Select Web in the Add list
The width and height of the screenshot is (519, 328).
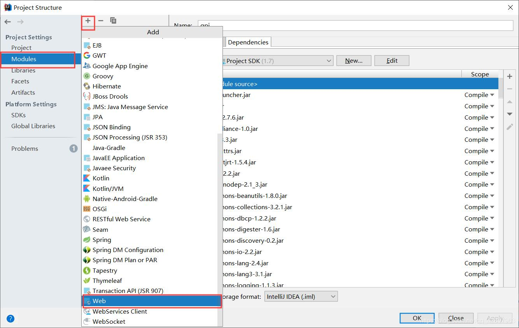click(150, 301)
